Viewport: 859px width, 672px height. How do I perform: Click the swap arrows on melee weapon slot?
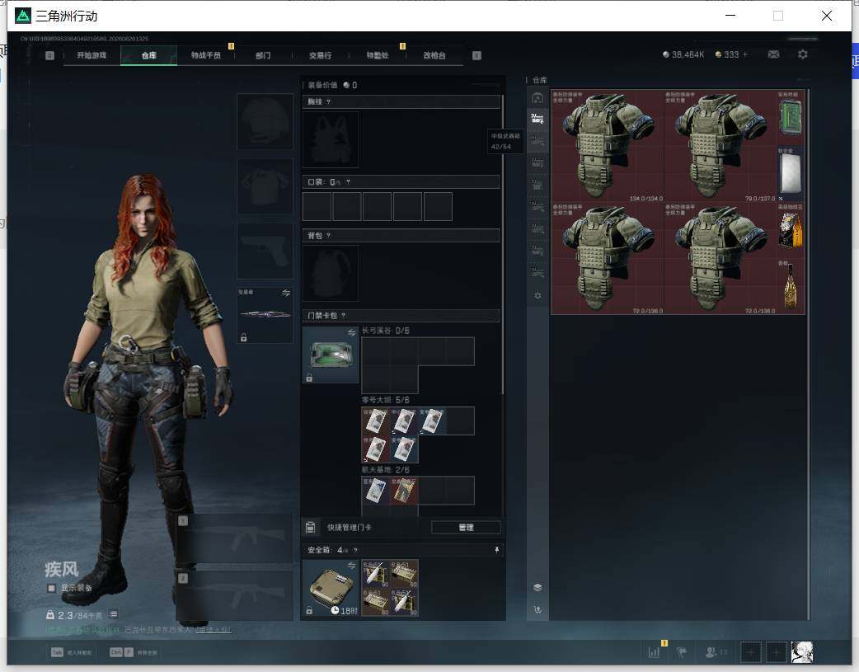point(285,293)
